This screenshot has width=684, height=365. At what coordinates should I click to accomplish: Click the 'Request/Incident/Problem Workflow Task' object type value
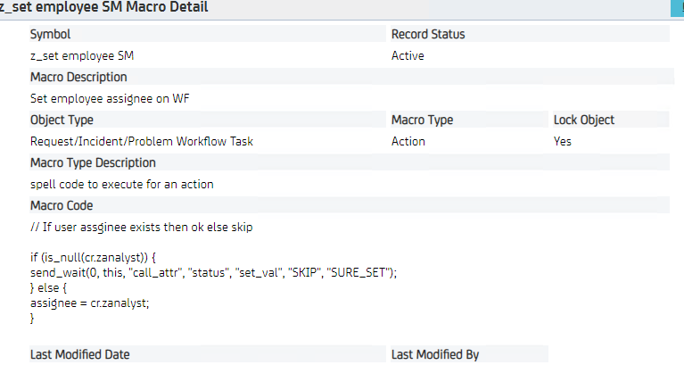(x=142, y=142)
